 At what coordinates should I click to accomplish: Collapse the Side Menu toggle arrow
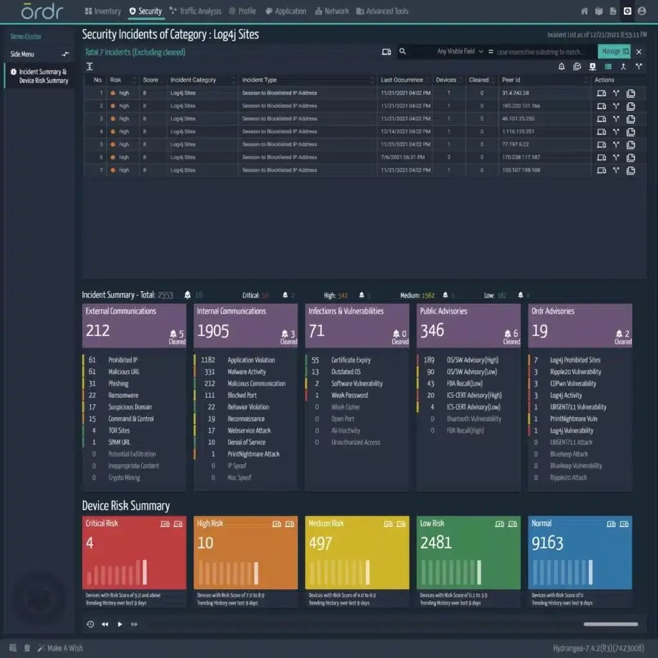(65, 54)
